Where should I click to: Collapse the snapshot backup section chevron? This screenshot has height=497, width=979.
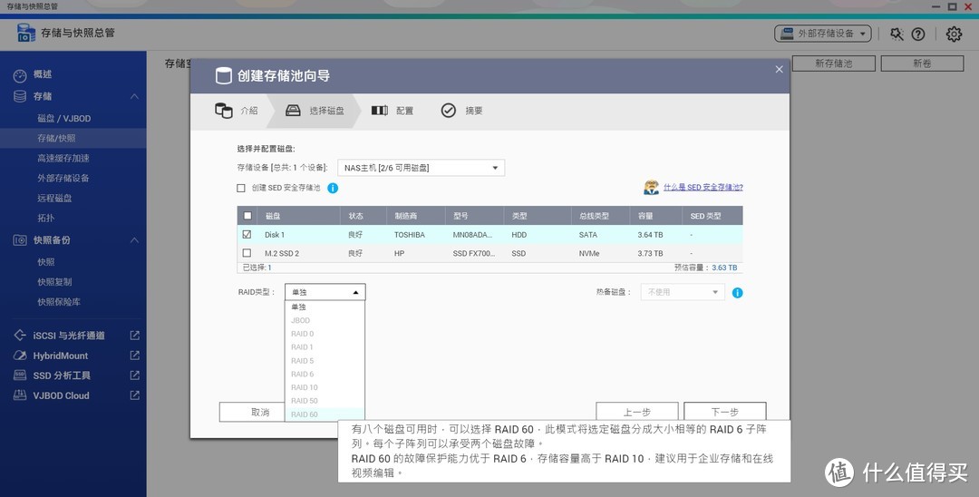pyautogui.click(x=134, y=240)
